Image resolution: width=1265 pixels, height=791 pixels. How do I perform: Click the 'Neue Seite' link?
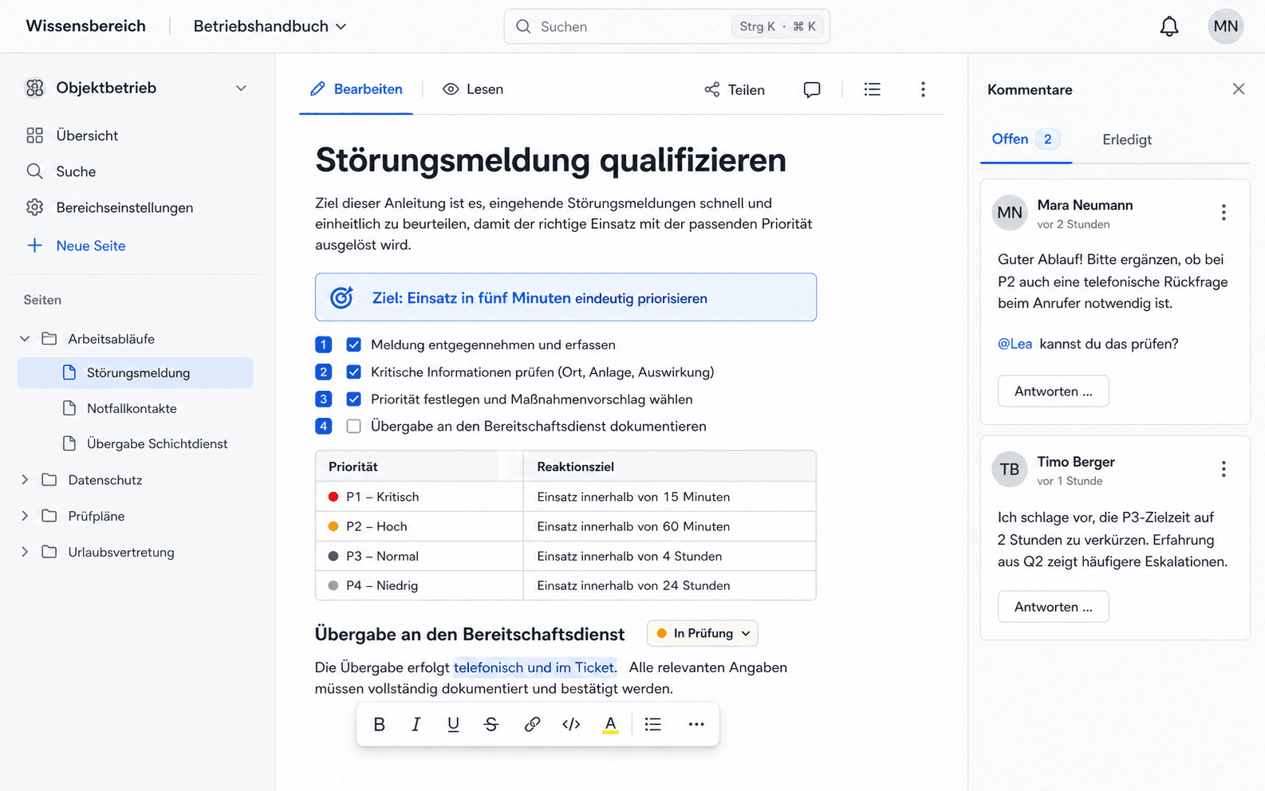pyautogui.click(x=91, y=246)
